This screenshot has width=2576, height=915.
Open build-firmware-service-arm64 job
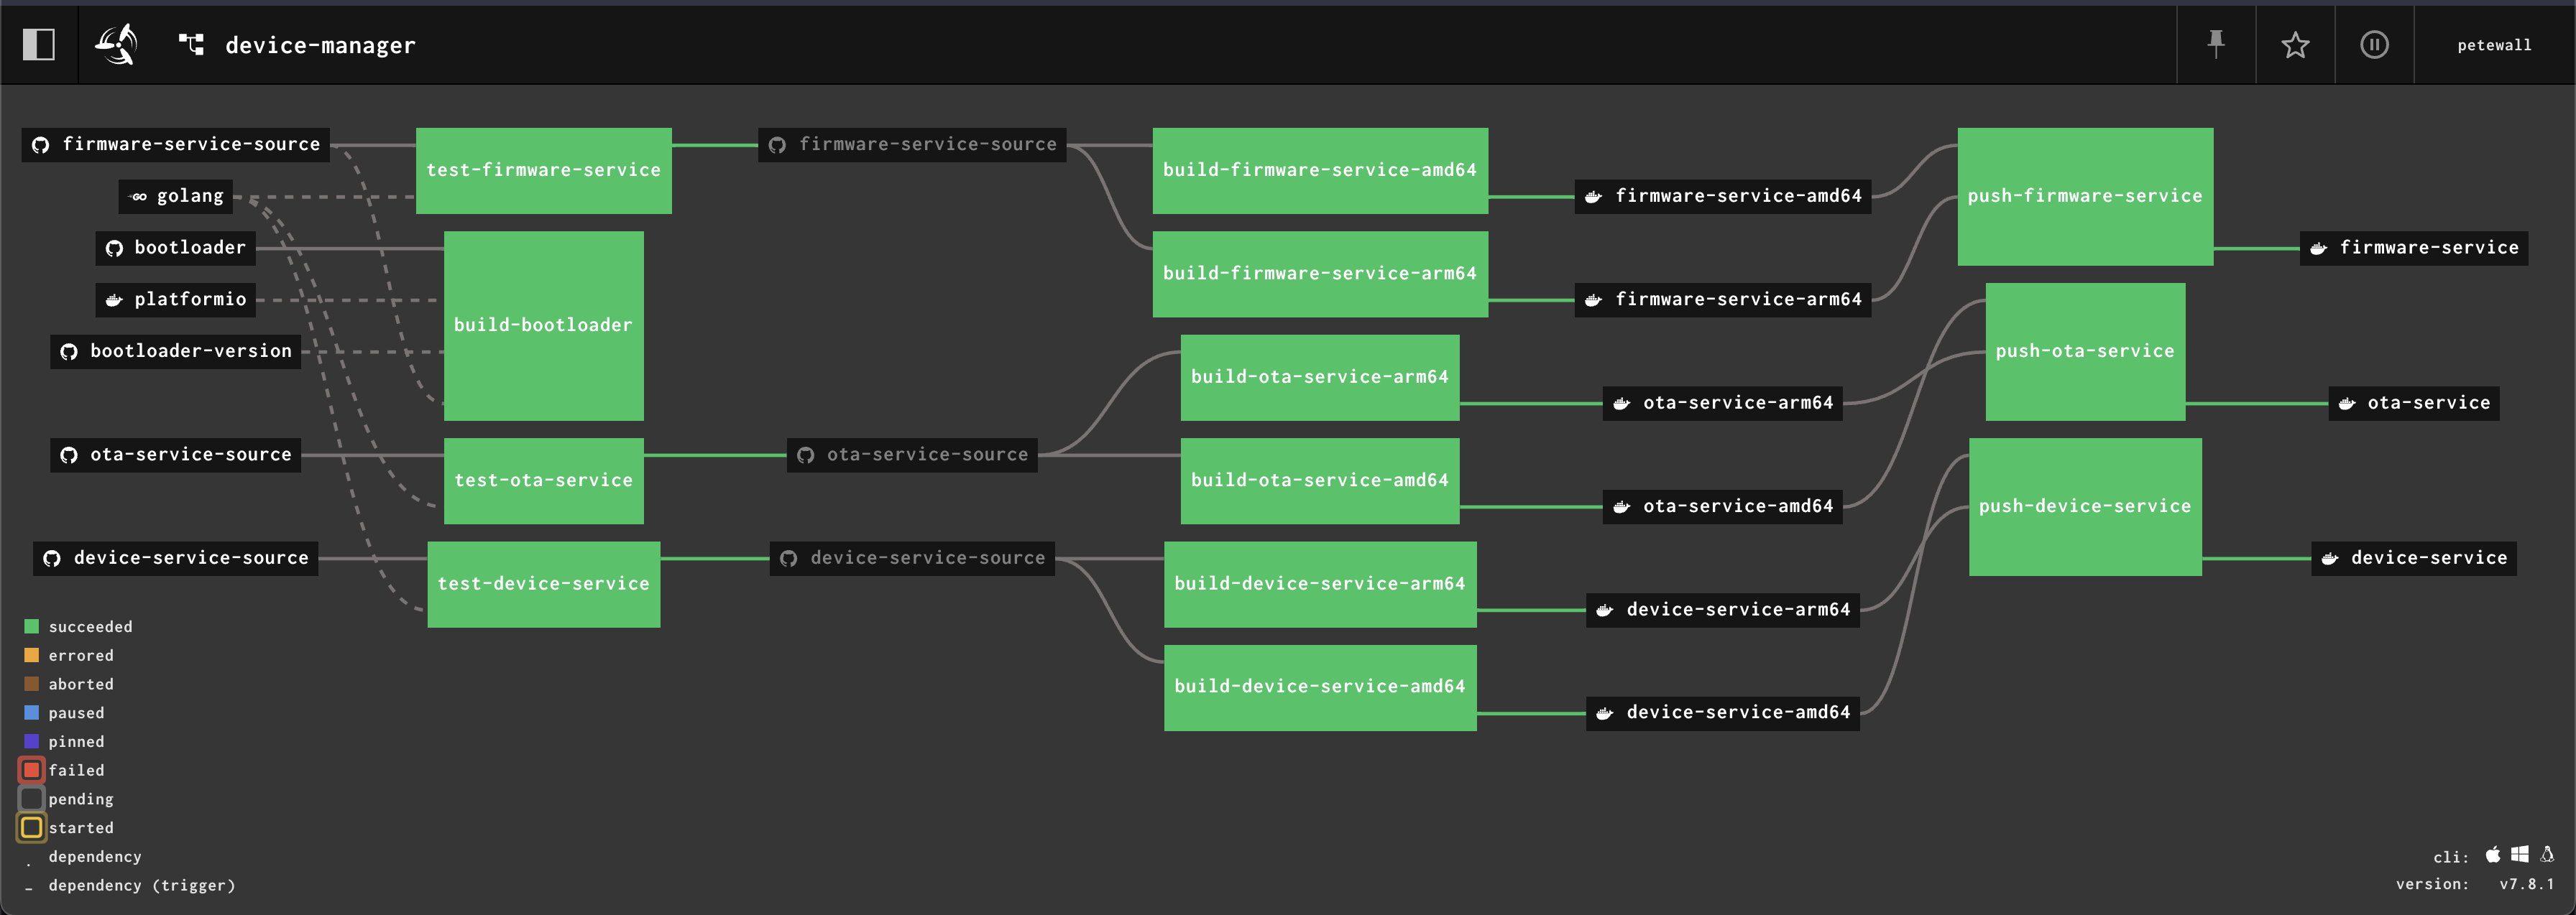point(1320,274)
